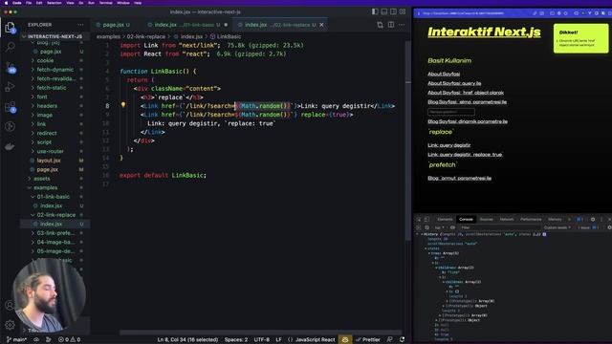Toggle bottom panel layout icon
Screen dimensions: 612x344
coord(384,11)
